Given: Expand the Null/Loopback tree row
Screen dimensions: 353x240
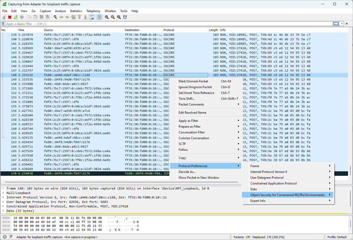Looking at the screenshot, I should [3, 193].
